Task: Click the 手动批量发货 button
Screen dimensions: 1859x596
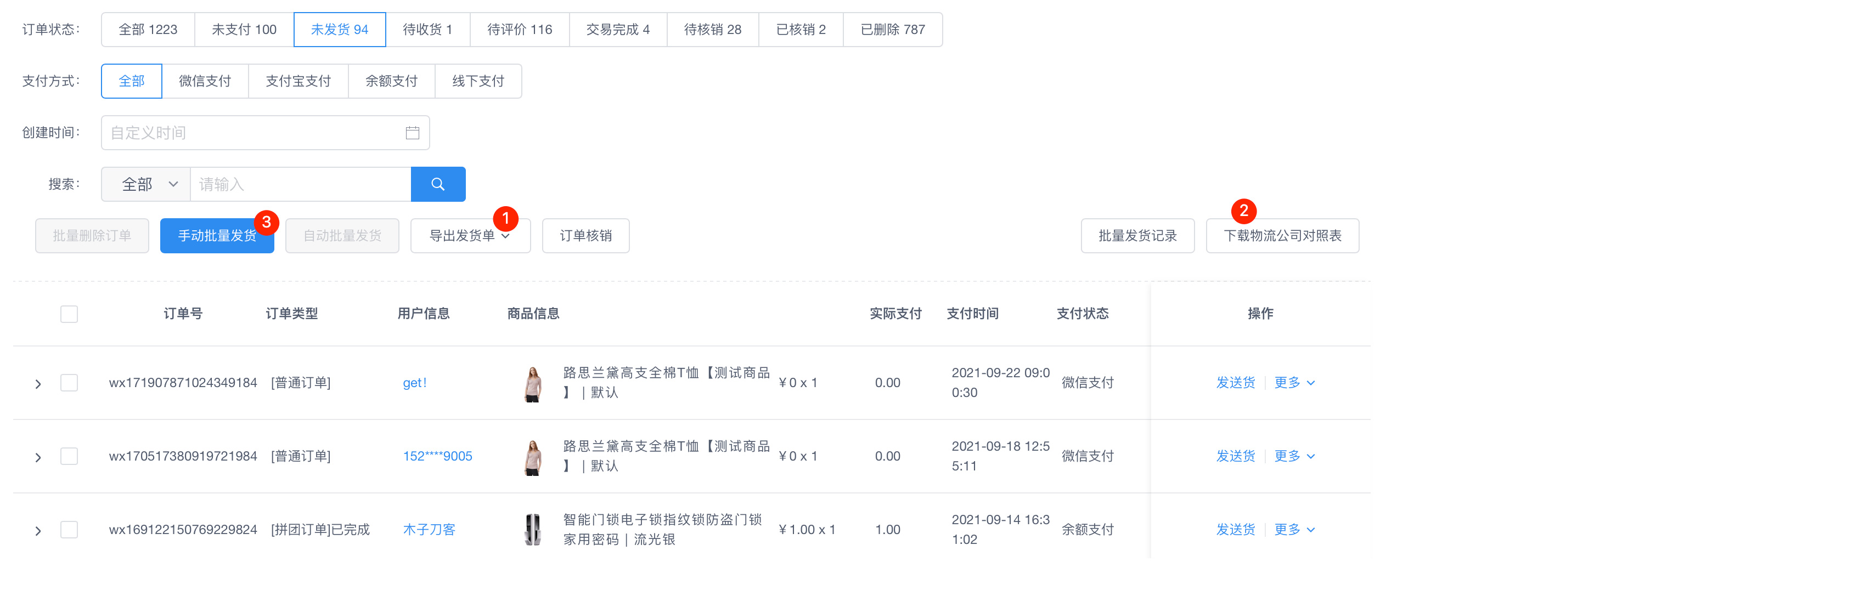Action: tap(216, 236)
